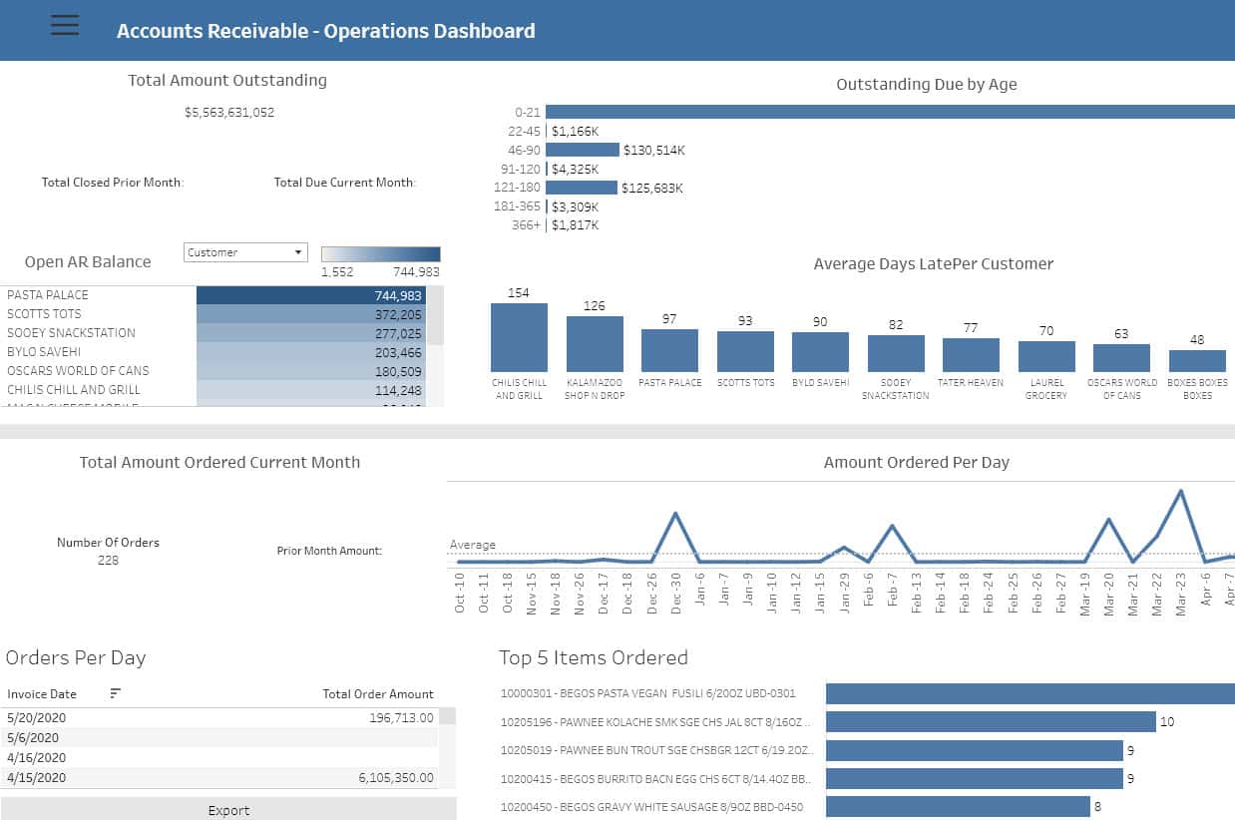1235x820 pixels.
Task: Click the Mar-20 peak on line chart
Action: [x=1108, y=520]
